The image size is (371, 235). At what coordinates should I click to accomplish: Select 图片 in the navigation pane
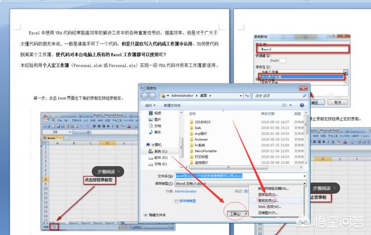[x=155, y=120]
